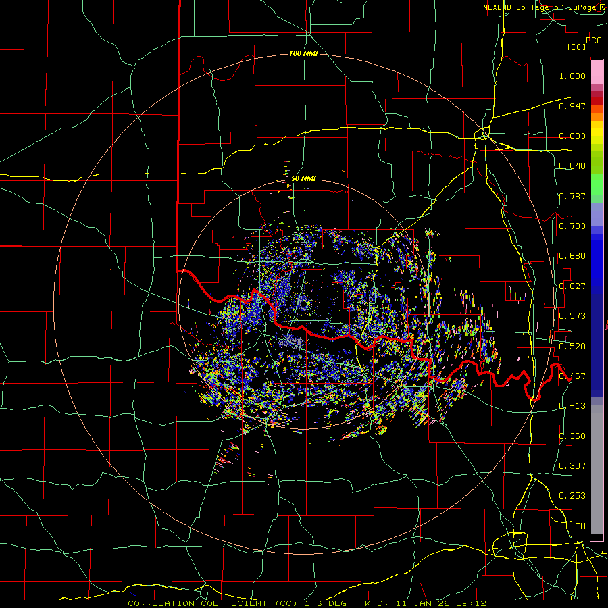Viewport: 608px width, 608px height.
Task: Click the 0.840 scale value
Action: pyautogui.click(x=572, y=166)
